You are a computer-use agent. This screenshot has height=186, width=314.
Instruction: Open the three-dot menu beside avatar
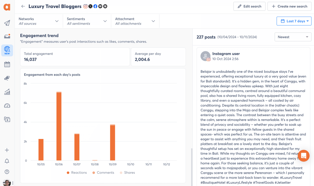[x=13, y=183]
